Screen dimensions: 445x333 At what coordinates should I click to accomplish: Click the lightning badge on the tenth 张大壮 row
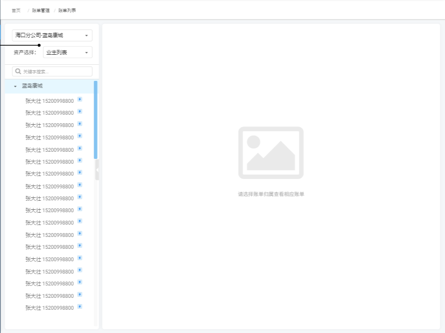[80, 209]
